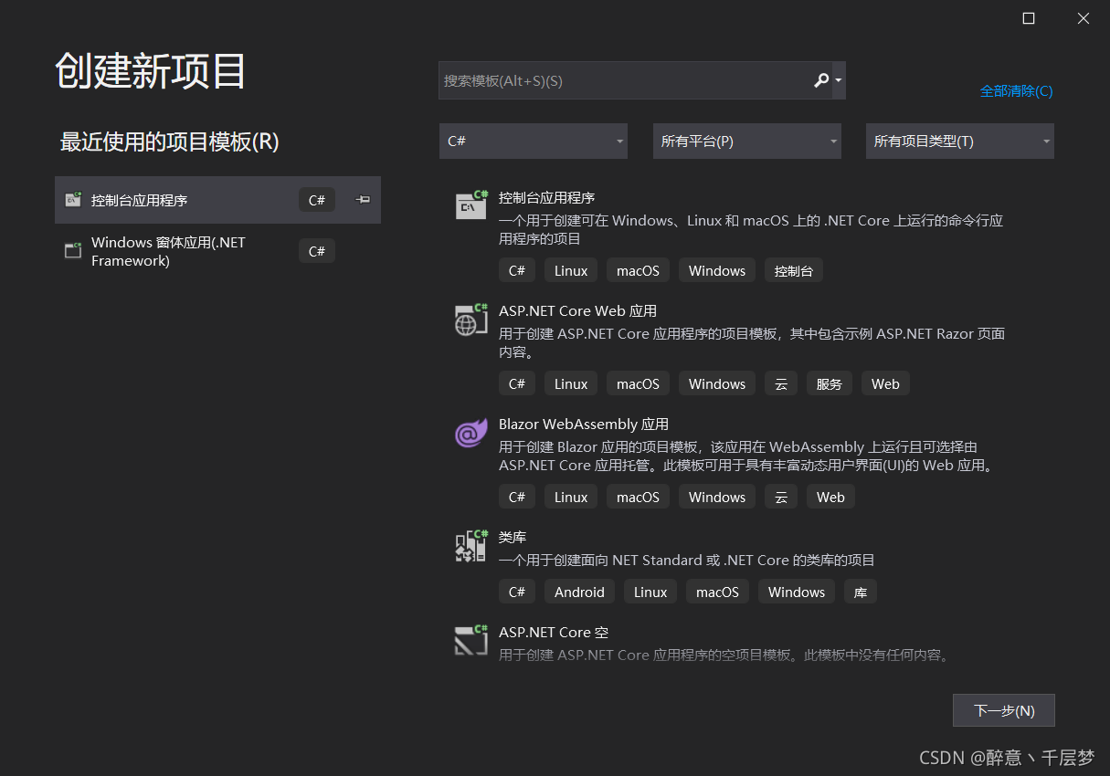Screen dimensions: 1110x776
Task: Open the search box dropdown arrow
Action: (x=839, y=80)
